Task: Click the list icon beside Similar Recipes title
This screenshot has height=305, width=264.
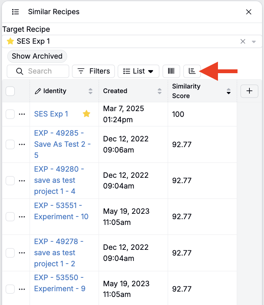Action: point(15,12)
